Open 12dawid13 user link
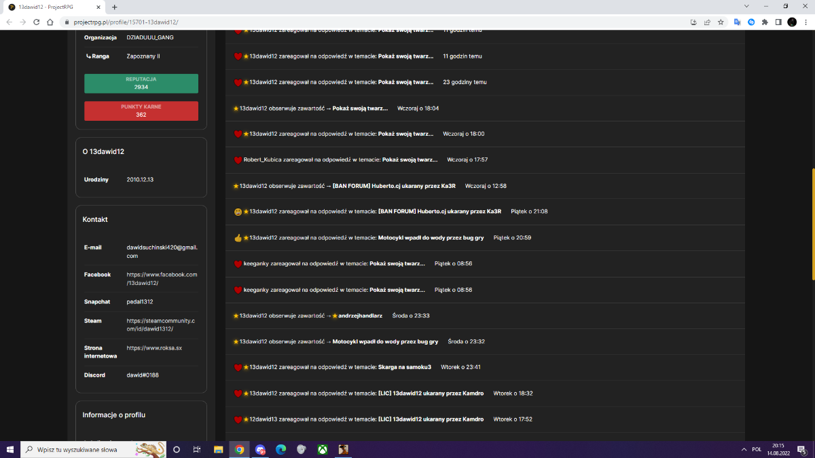Viewport: 815px width, 458px height. pyautogui.click(x=264, y=419)
